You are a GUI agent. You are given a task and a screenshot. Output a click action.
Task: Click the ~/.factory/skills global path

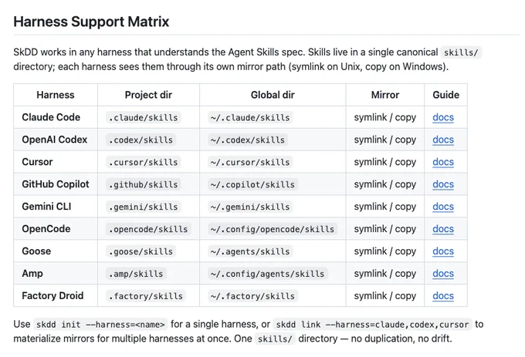(x=252, y=297)
